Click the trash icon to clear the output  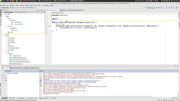point(40,85)
